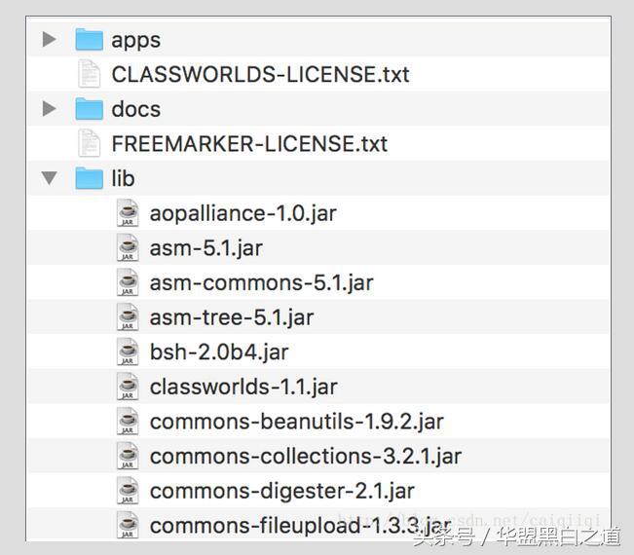Select the asm-tree-5.1.jar file name
634x555 pixels.
click(x=232, y=318)
